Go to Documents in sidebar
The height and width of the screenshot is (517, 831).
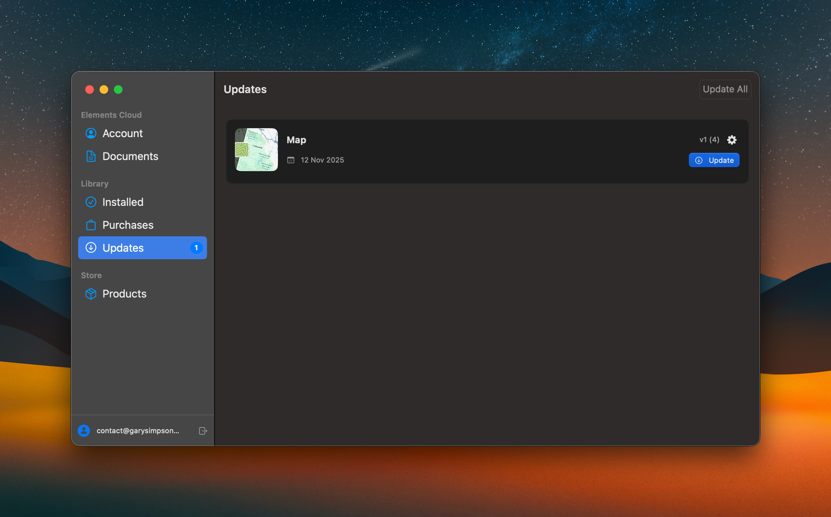(x=130, y=156)
